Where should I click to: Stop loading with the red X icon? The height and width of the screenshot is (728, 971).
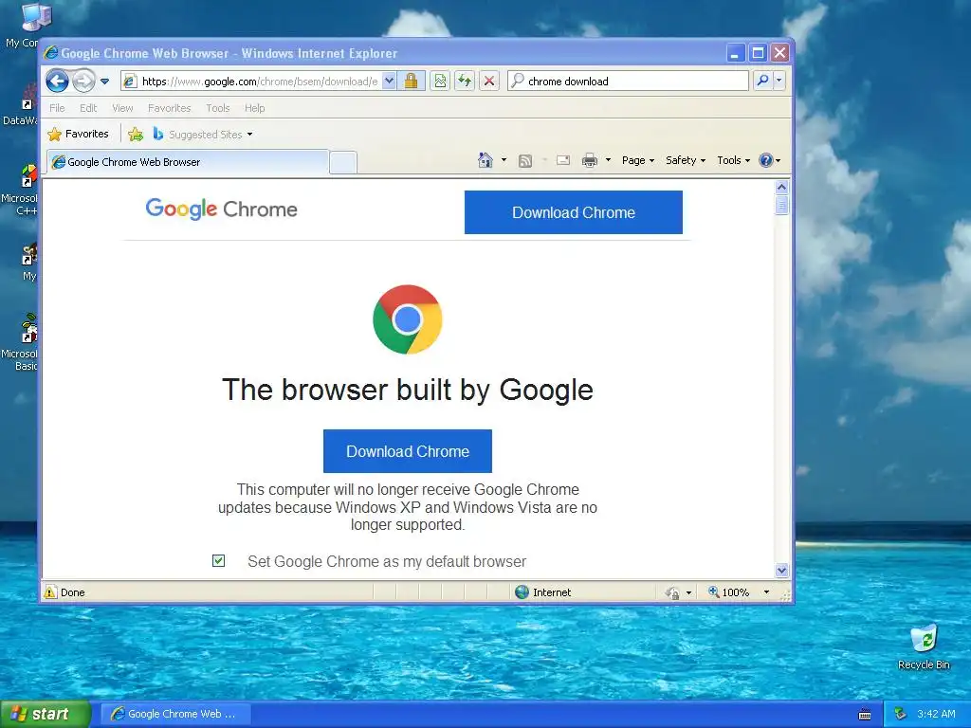489,82
